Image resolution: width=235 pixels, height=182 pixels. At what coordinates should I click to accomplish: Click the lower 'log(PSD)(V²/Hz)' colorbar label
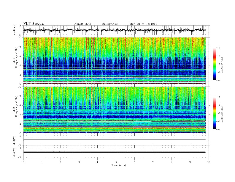click(x=222, y=114)
